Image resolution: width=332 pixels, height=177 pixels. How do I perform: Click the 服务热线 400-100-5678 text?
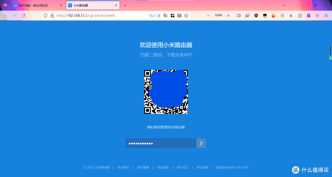click(232, 167)
